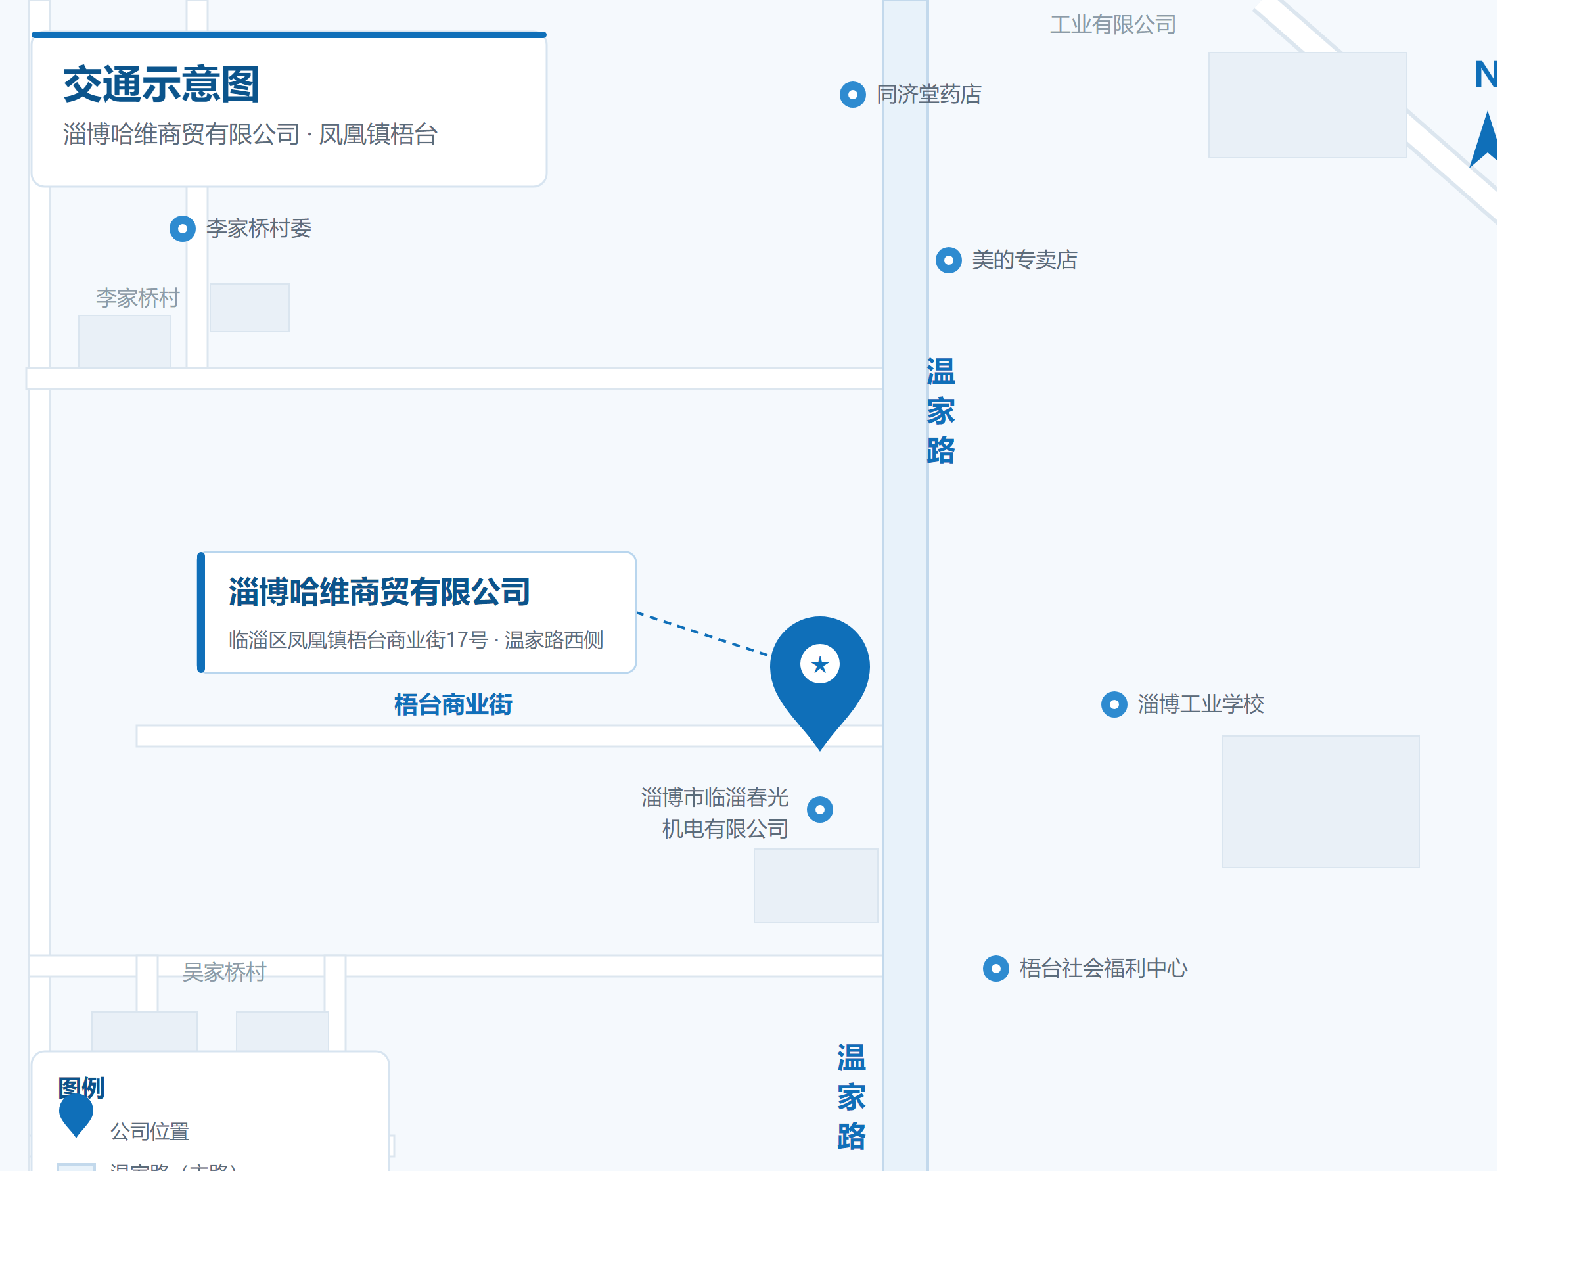Click the 交通示意图 title
The width and height of the screenshot is (1577, 1288).
(x=161, y=84)
